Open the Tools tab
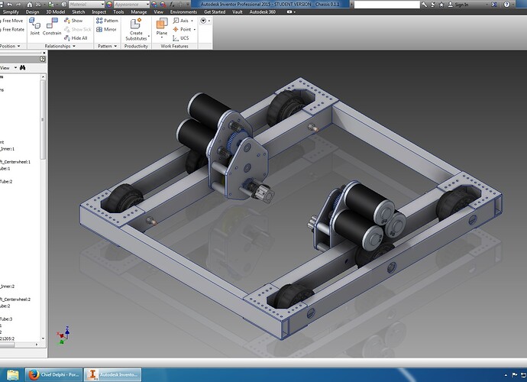This screenshot has width=527, height=382. (x=118, y=11)
